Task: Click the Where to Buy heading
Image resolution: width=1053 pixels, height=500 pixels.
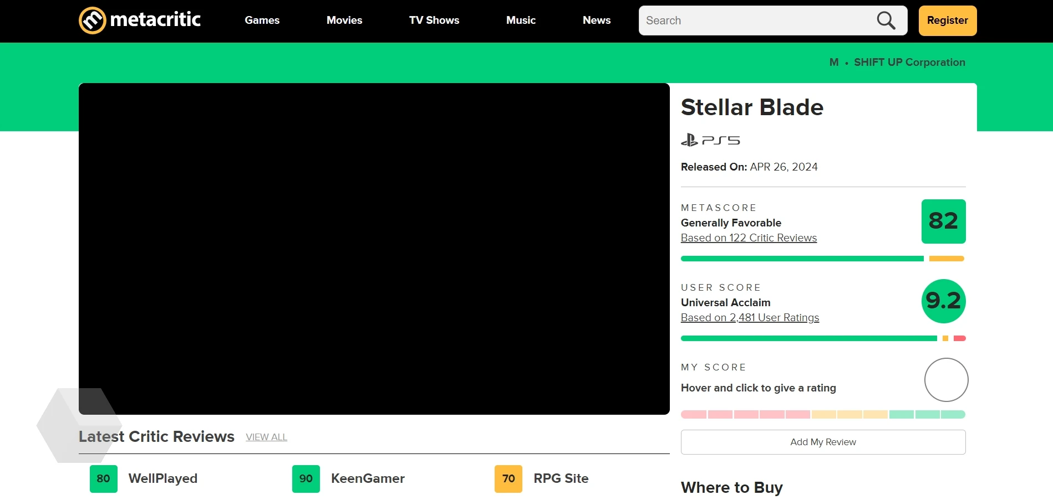Action: point(731,487)
